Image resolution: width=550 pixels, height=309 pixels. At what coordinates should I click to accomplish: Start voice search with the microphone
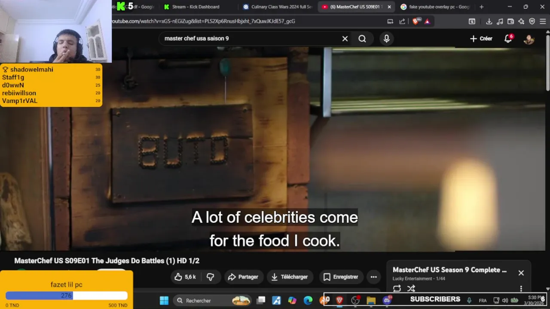(387, 39)
